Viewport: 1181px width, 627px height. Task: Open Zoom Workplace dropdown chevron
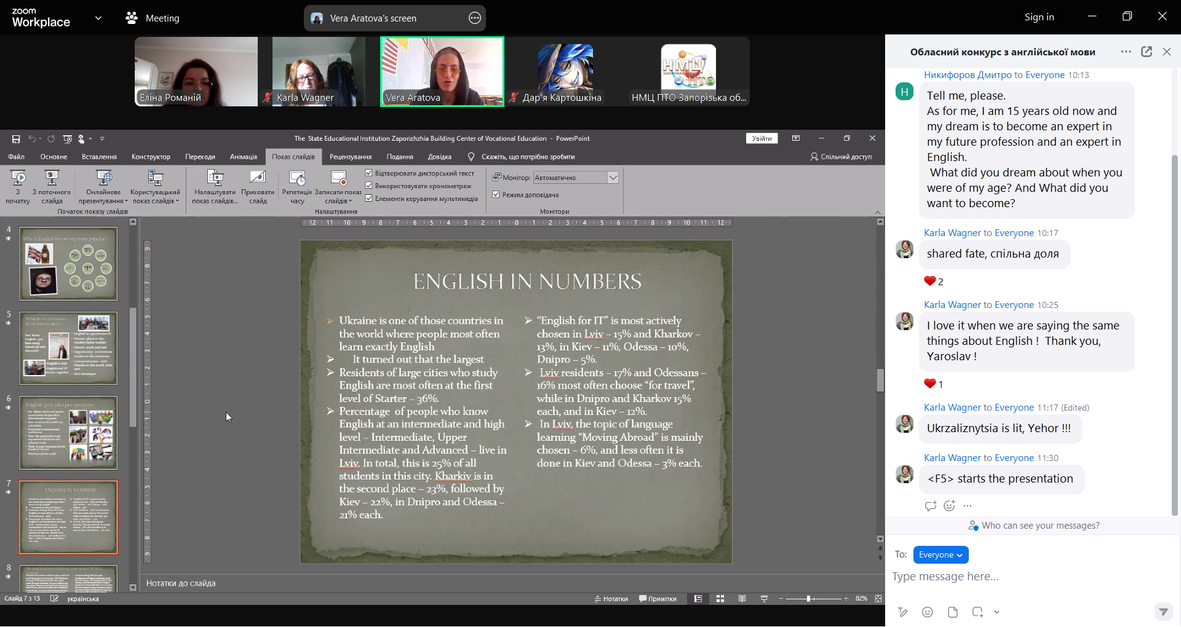tap(98, 18)
